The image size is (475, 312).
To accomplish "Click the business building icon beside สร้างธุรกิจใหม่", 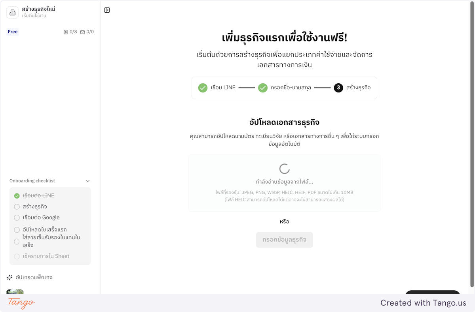I will click(x=13, y=12).
